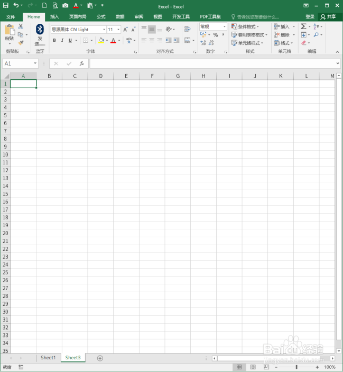Create a new blank workbook icon
Screen dimensions: 343x372
pyautogui.click(x=44, y=5)
